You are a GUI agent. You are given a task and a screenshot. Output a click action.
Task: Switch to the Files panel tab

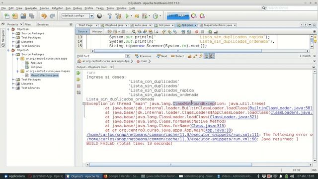tap(27, 24)
